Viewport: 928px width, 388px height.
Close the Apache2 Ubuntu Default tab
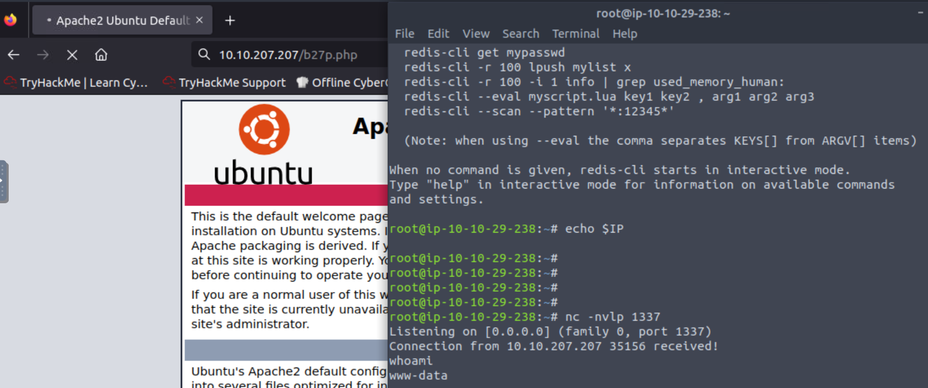(199, 20)
